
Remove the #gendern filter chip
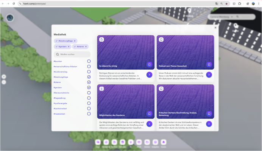[x=69, y=47]
